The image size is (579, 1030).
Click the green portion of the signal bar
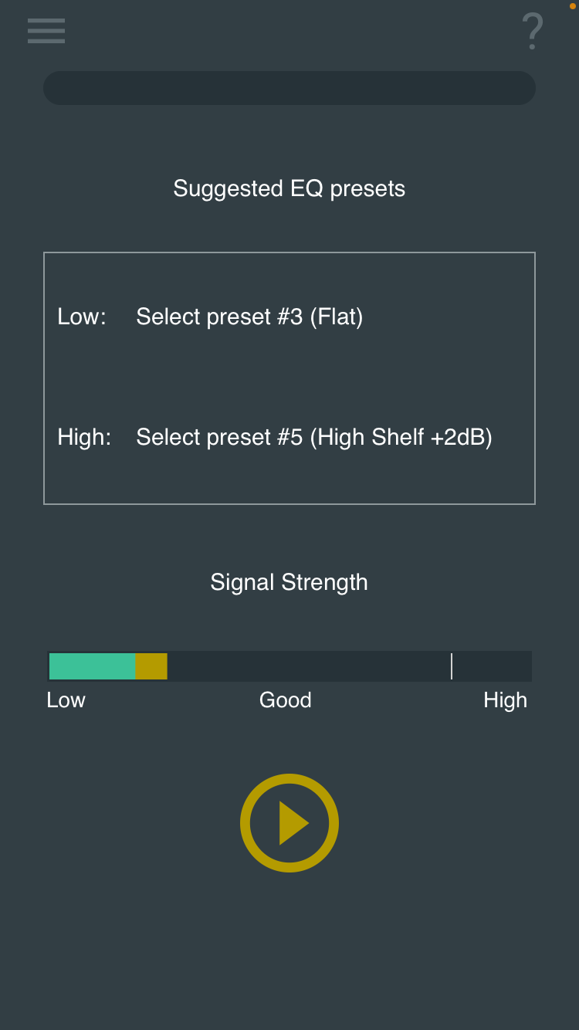pos(93,666)
